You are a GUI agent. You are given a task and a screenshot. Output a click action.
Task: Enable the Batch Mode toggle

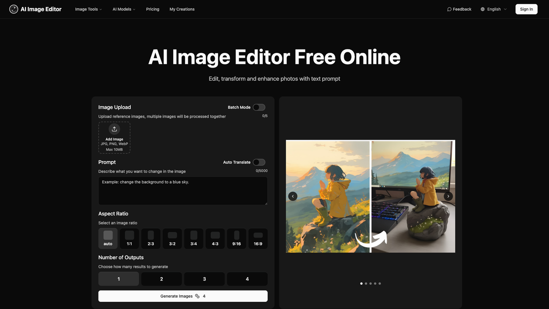click(259, 107)
